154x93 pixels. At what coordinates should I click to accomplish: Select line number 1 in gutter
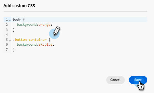pyautogui.click(x=7, y=20)
